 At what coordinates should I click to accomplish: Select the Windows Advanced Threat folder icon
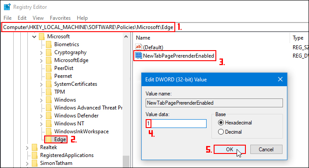pyautogui.click(x=49, y=108)
